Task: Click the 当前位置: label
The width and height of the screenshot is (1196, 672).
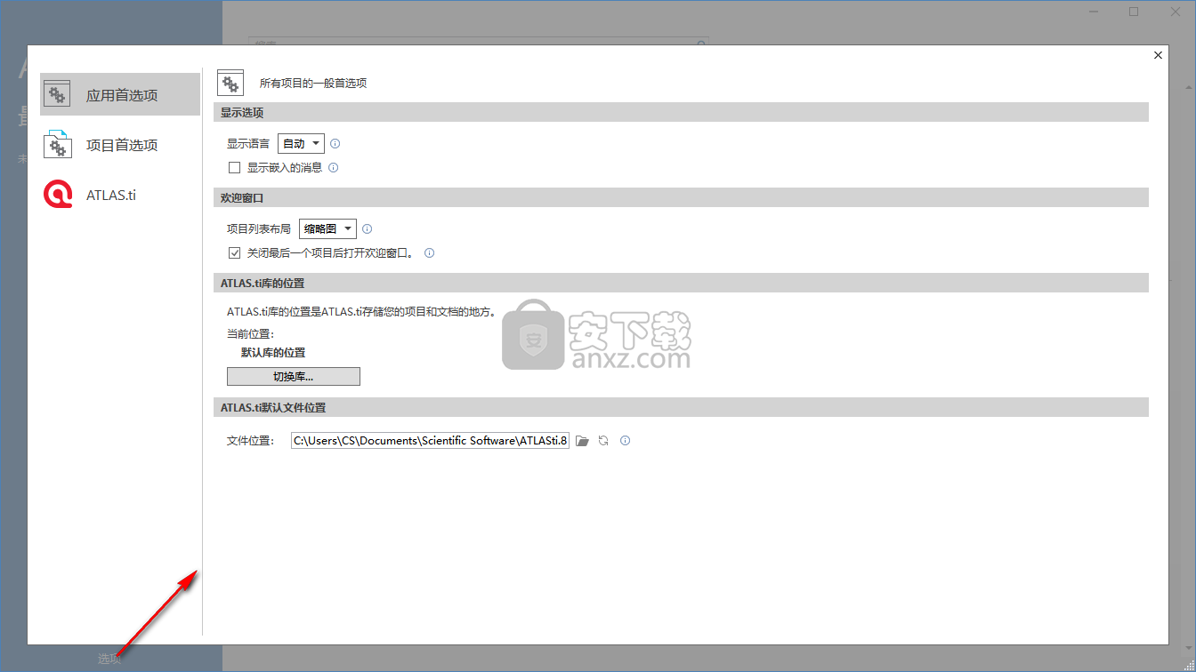Action: (x=250, y=334)
